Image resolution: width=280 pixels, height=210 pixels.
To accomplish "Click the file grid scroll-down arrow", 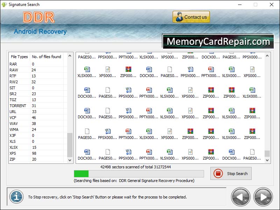I will tap(267, 160).
